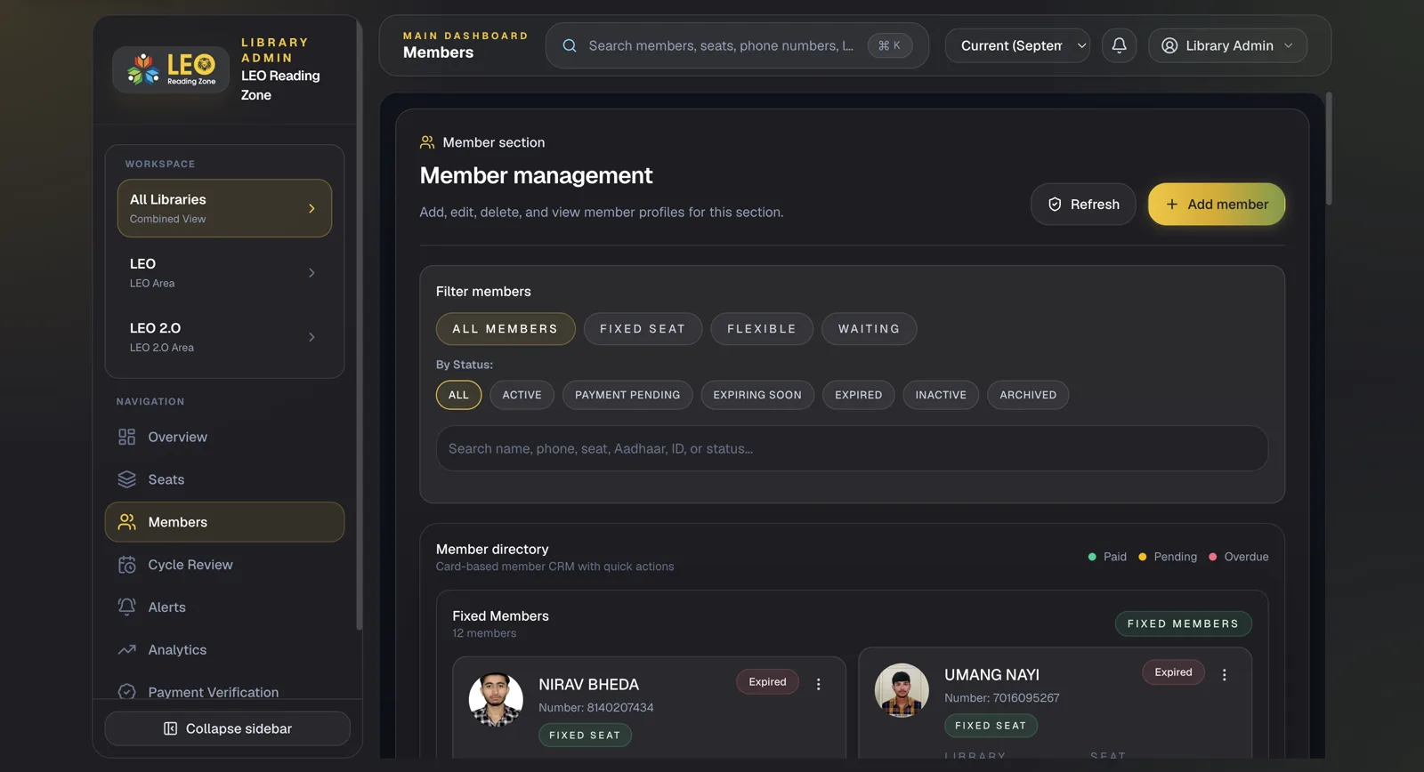
Task: Expand the LEO 2.0 Area workspace chevron
Action: pos(311,337)
